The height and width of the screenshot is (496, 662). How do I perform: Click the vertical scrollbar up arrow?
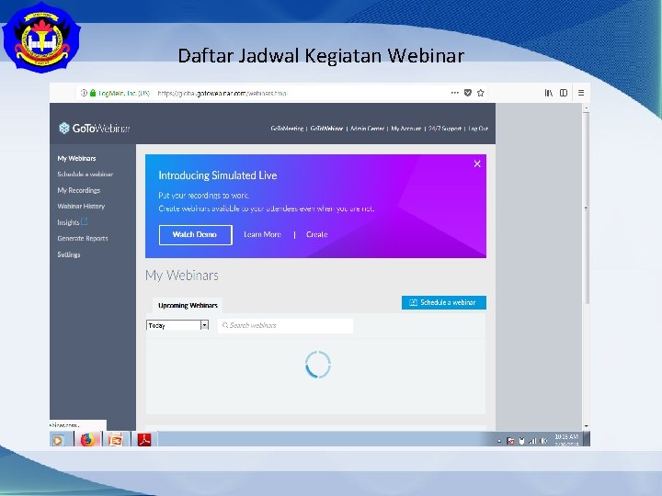586,108
